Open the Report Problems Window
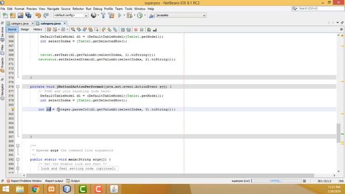This screenshot has height=194, width=345. 24,181
